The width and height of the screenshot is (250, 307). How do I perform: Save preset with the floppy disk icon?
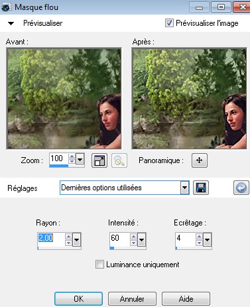[201, 188]
